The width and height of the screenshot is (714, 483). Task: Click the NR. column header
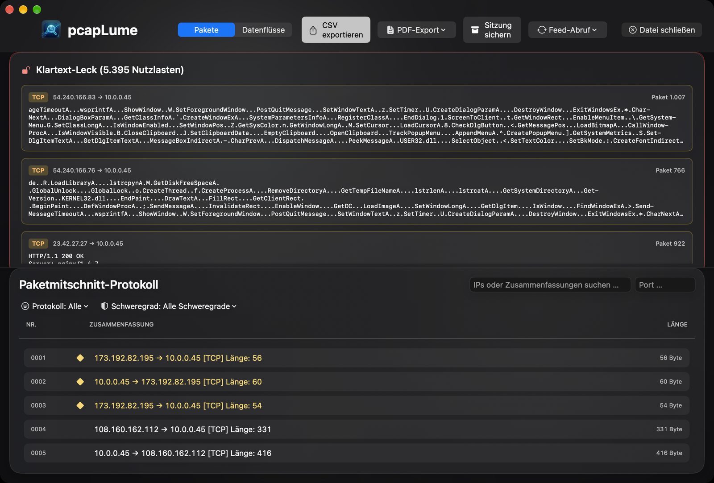[31, 325]
